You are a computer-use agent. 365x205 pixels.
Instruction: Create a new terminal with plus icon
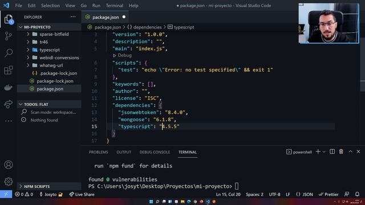click(x=318, y=152)
